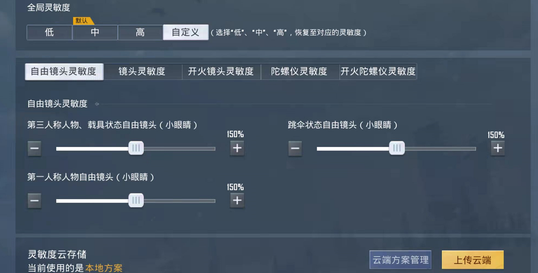Select 自由镜头灵敏度 tab
Viewport: 538px width, 273px height.
[64, 72]
